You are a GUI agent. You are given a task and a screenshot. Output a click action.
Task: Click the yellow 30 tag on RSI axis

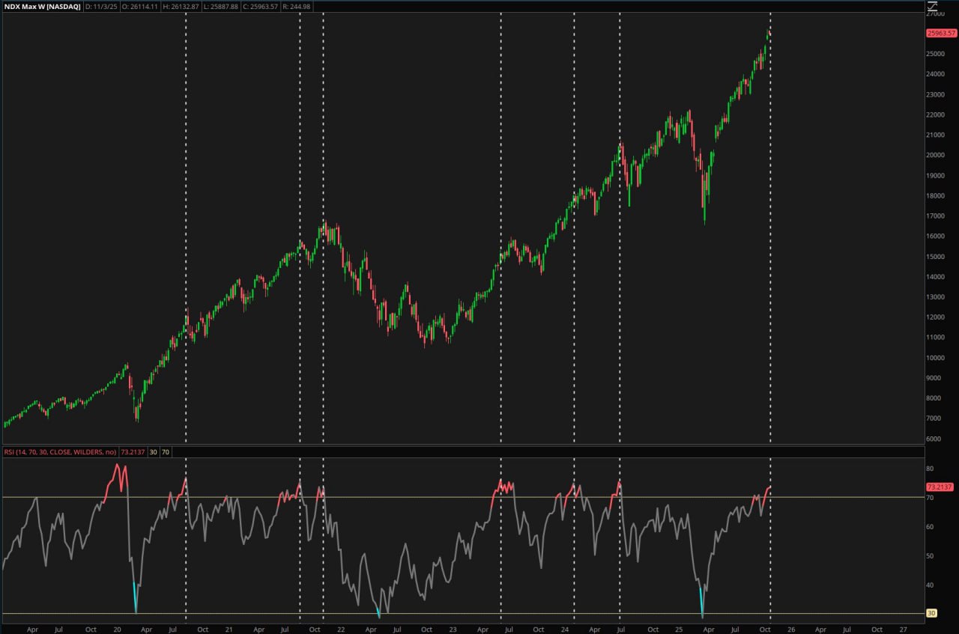click(931, 614)
